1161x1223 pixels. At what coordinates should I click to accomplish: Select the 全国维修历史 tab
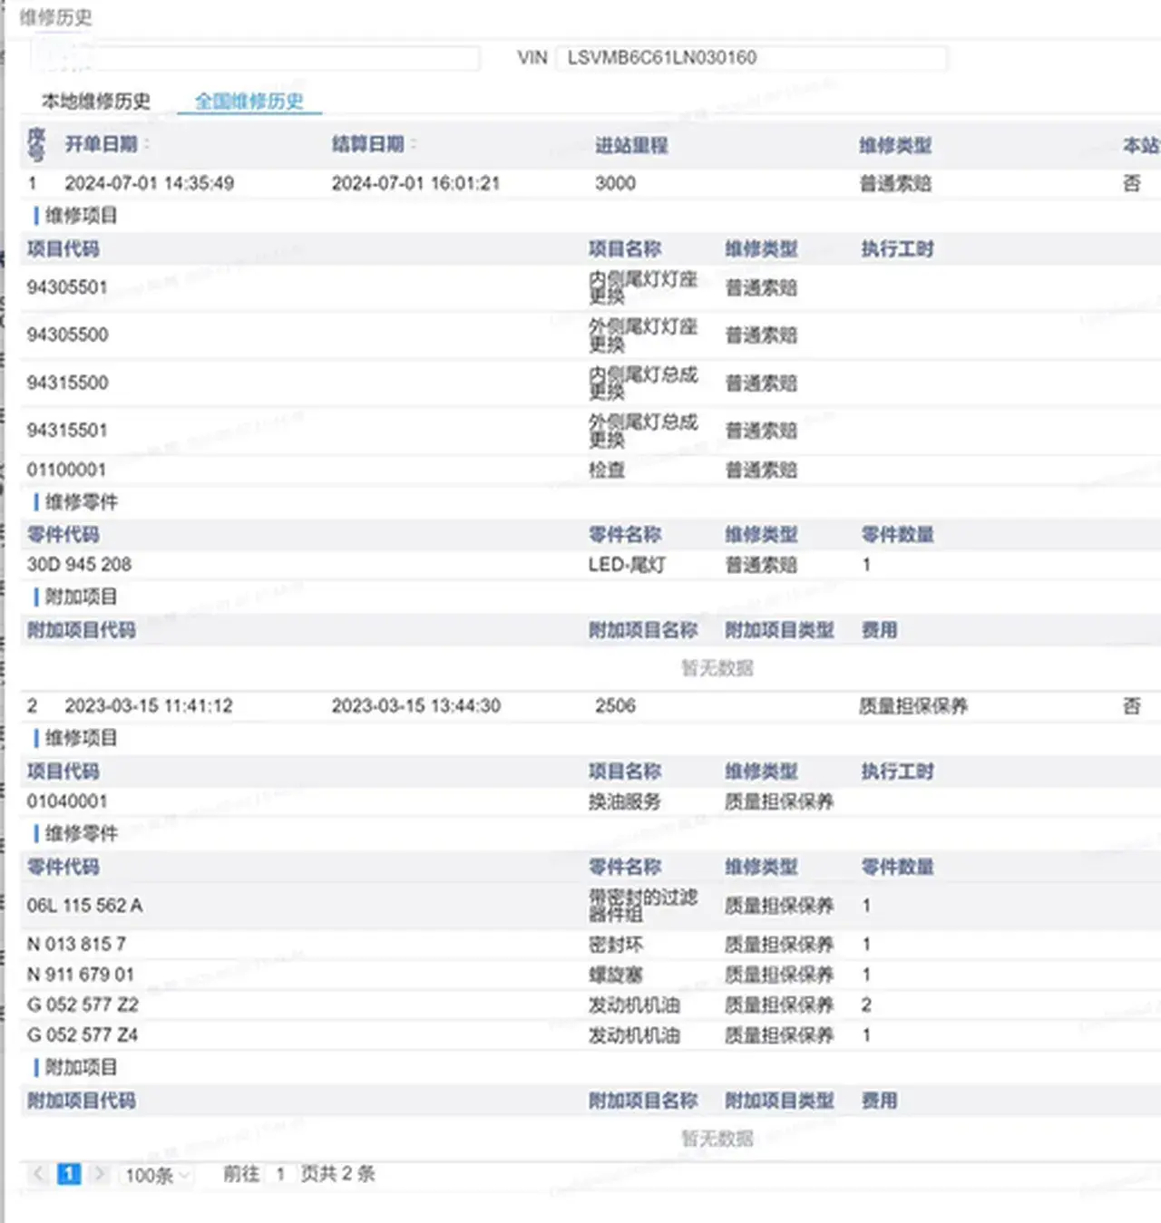[249, 101]
